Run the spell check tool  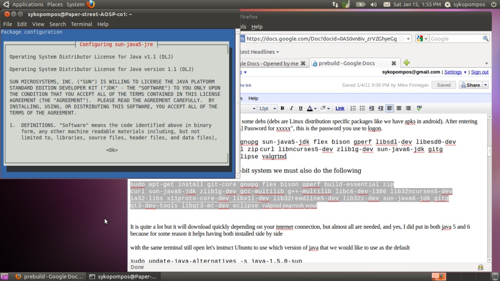419,108
